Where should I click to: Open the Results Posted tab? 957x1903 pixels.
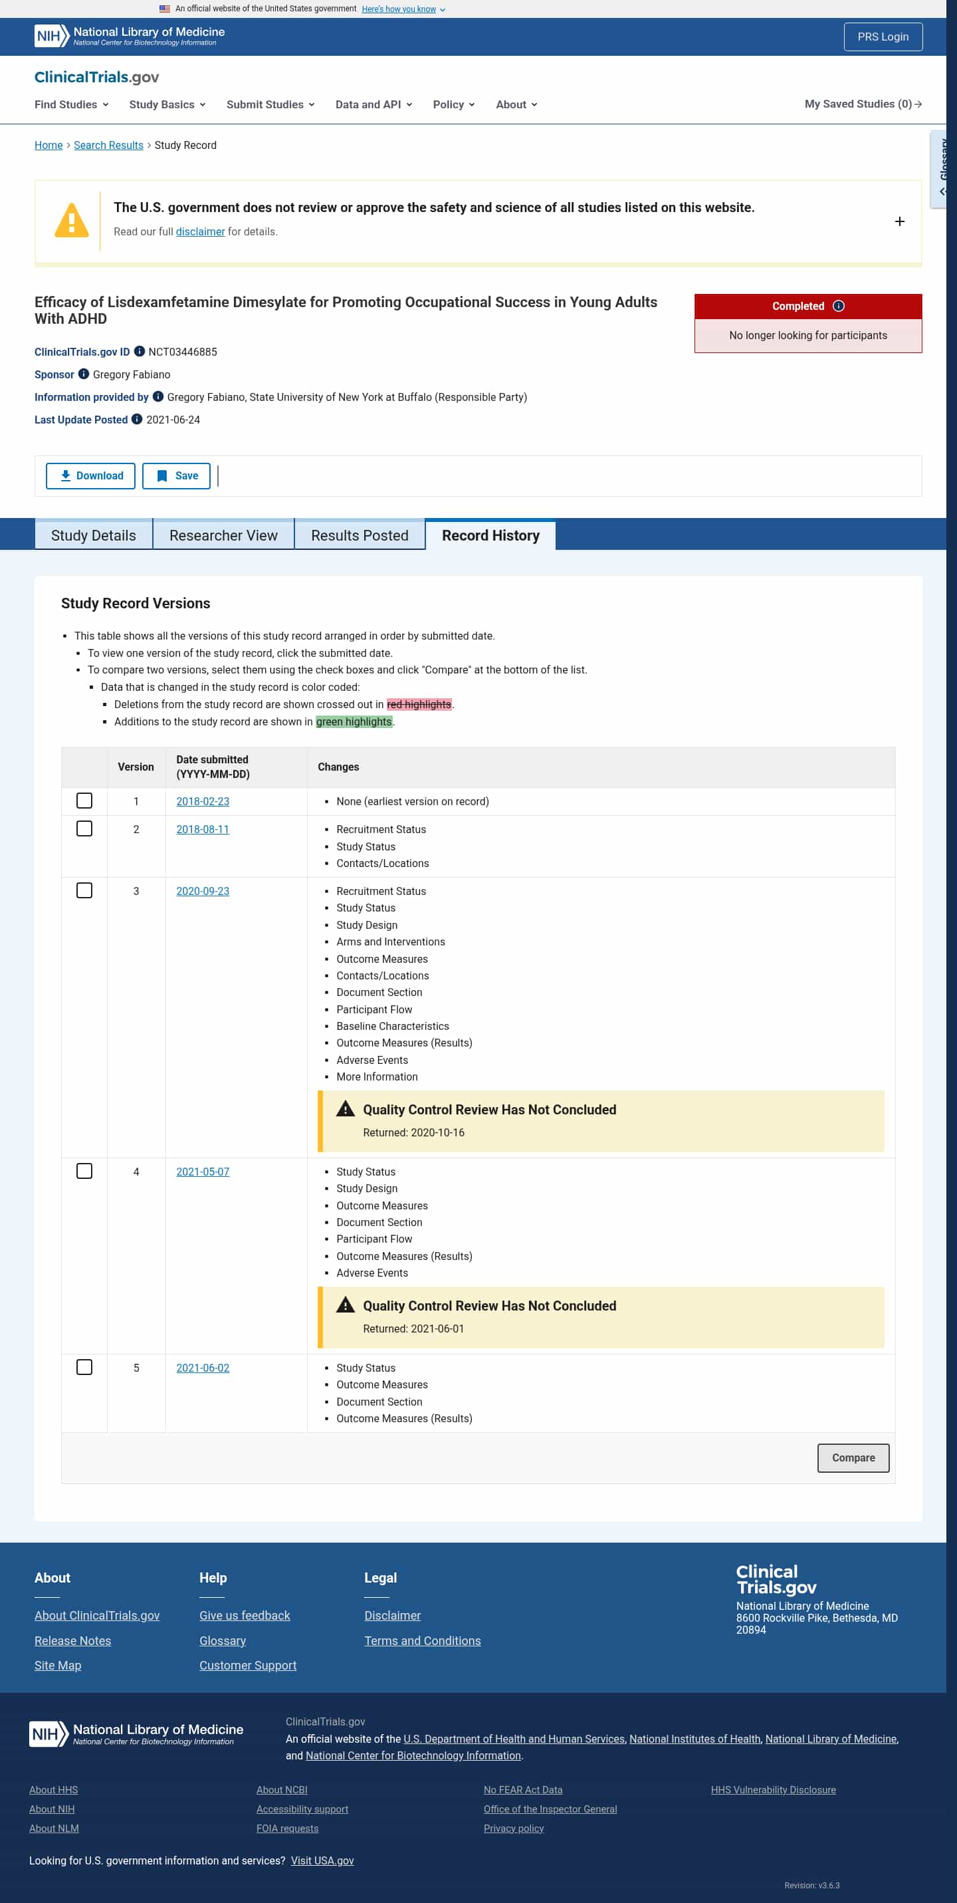360,535
